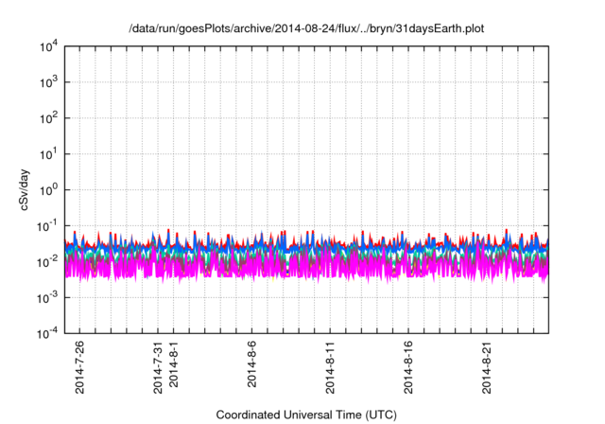Select the 10^-2 y-axis tick label

coord(47,261)
